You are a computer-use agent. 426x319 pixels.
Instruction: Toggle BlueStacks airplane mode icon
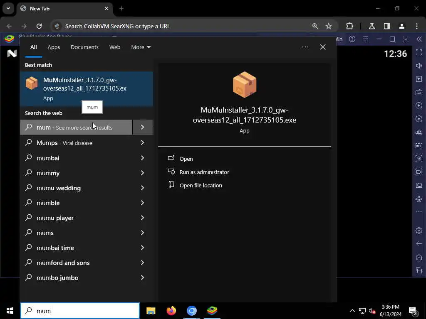click(419, 199)
